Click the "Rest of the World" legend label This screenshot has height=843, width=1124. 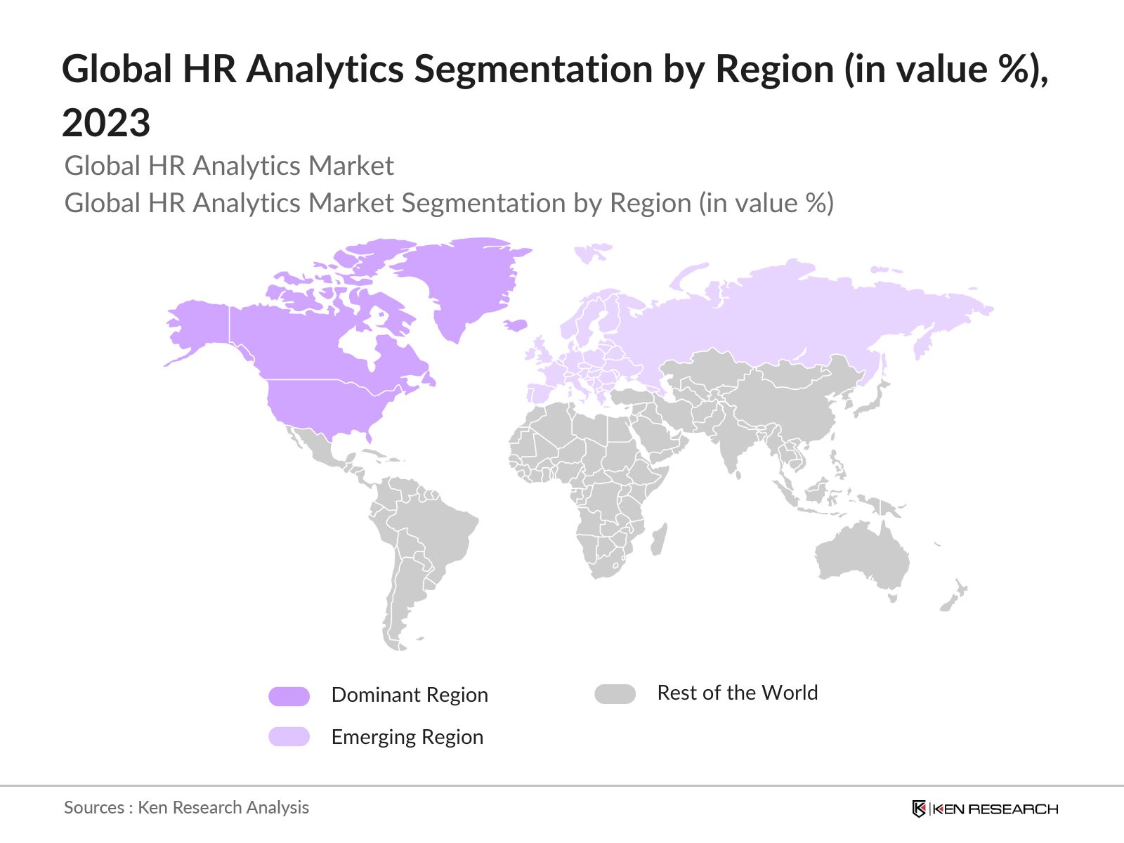pos(737,693)
